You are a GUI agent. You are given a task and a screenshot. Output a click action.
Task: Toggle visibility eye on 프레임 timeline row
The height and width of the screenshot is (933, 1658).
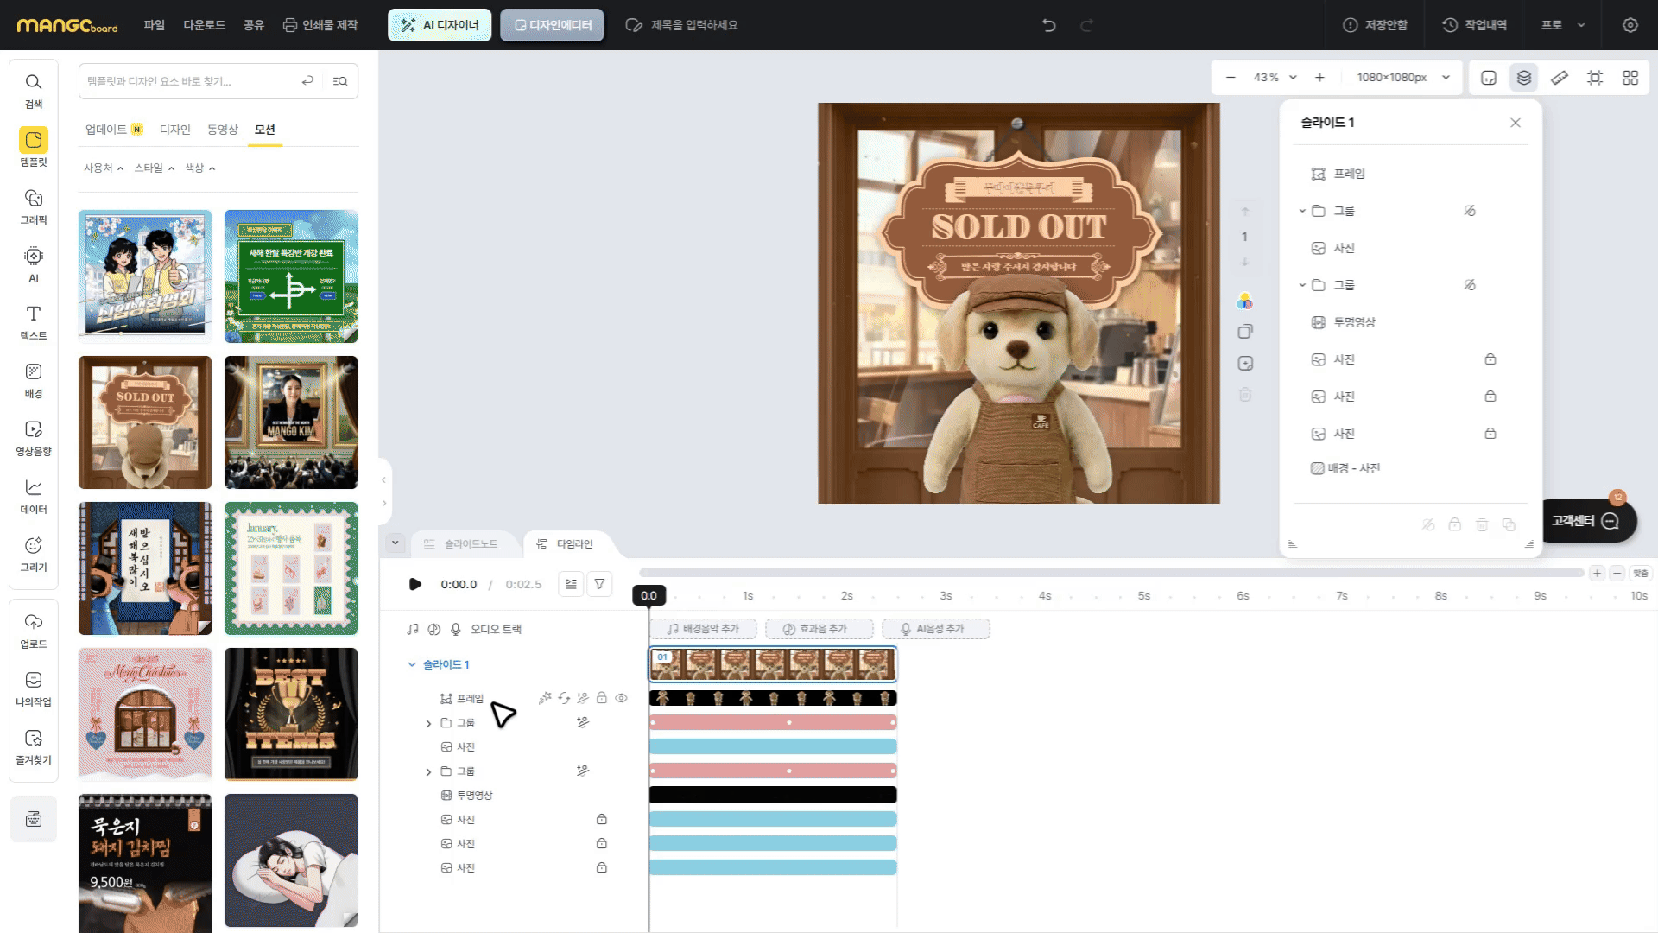tap(621, 698)
